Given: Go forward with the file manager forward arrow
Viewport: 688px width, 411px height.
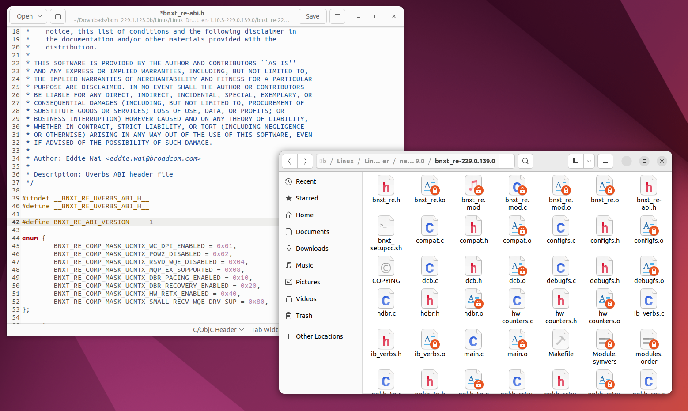Looking at the screenshot, I should (305, 161).
